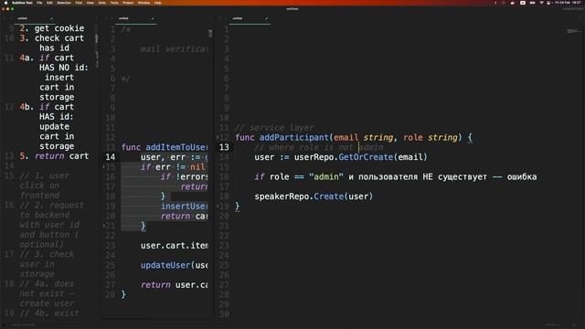Screen dimensions: 585x329
Task: Click the Docker whale menu bar icon
Action: [513, 3]
